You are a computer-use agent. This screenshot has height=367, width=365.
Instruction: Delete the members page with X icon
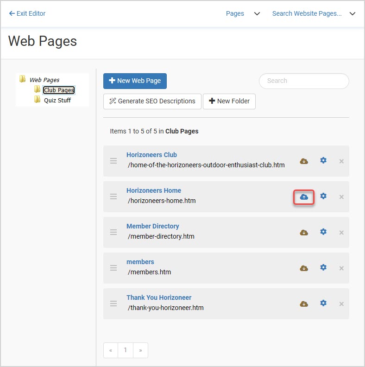tap(341, 268)
